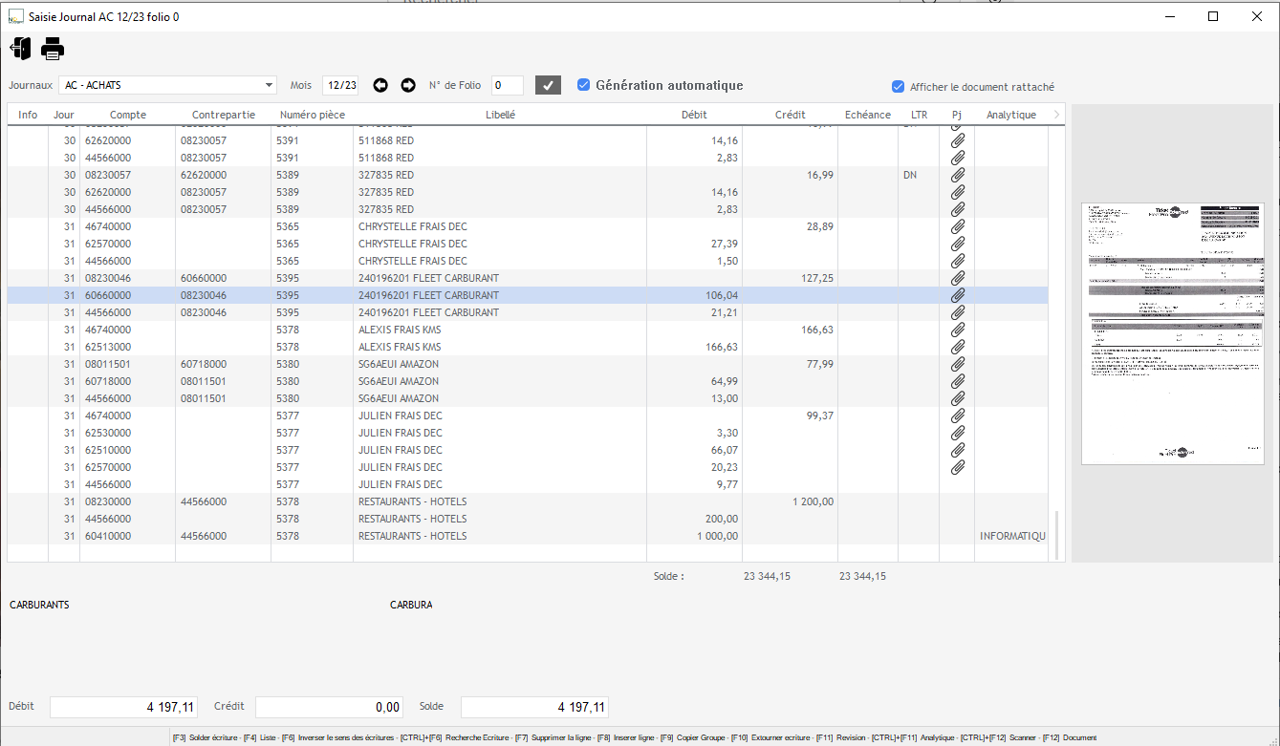Screen dimensions: 1280x746
Task: Open paperclip on ALEXIS FRAIS KMS credit 46740000 row
Action: tap(958, 330)
